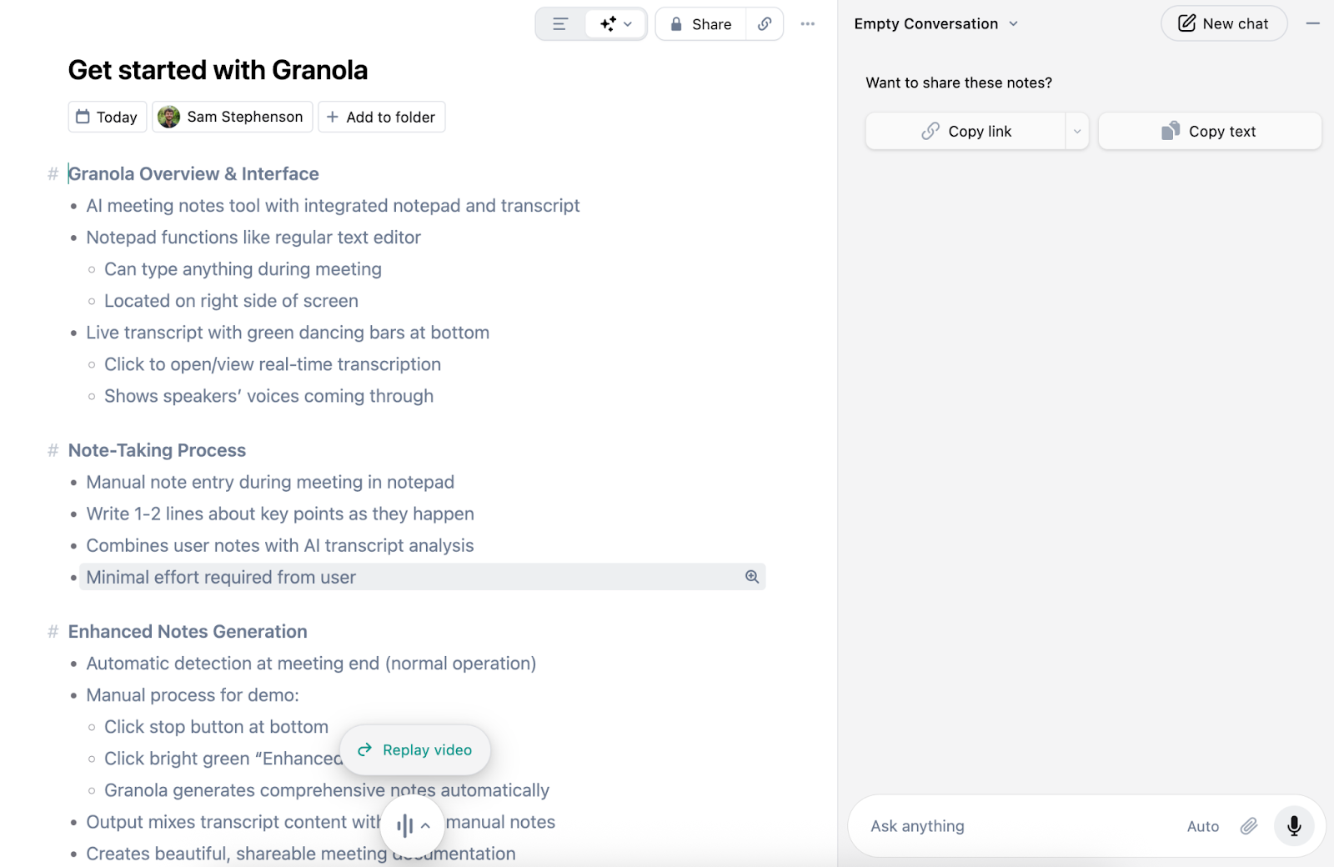Start a New chat
This screenshot has height=867, width=1334.
1223,24
